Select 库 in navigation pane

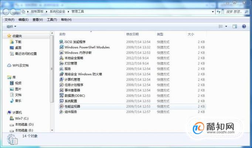pyautogui.click(x=11, y=78)
